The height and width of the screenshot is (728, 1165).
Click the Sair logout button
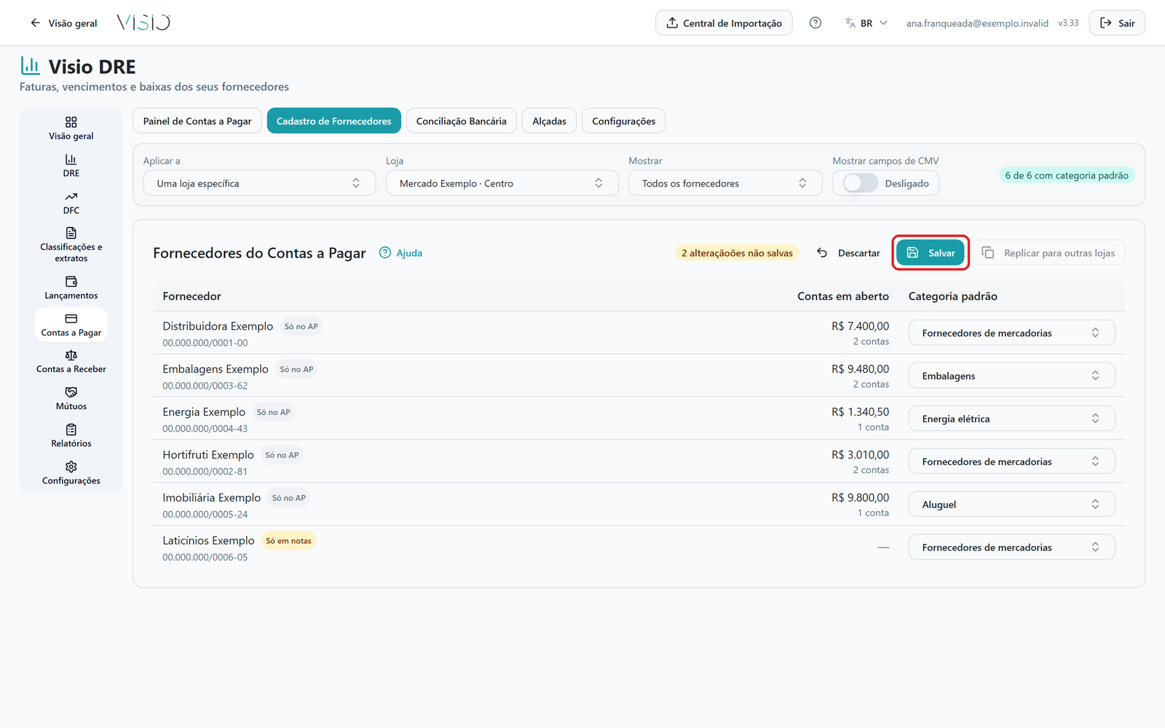click(1117, 23)
